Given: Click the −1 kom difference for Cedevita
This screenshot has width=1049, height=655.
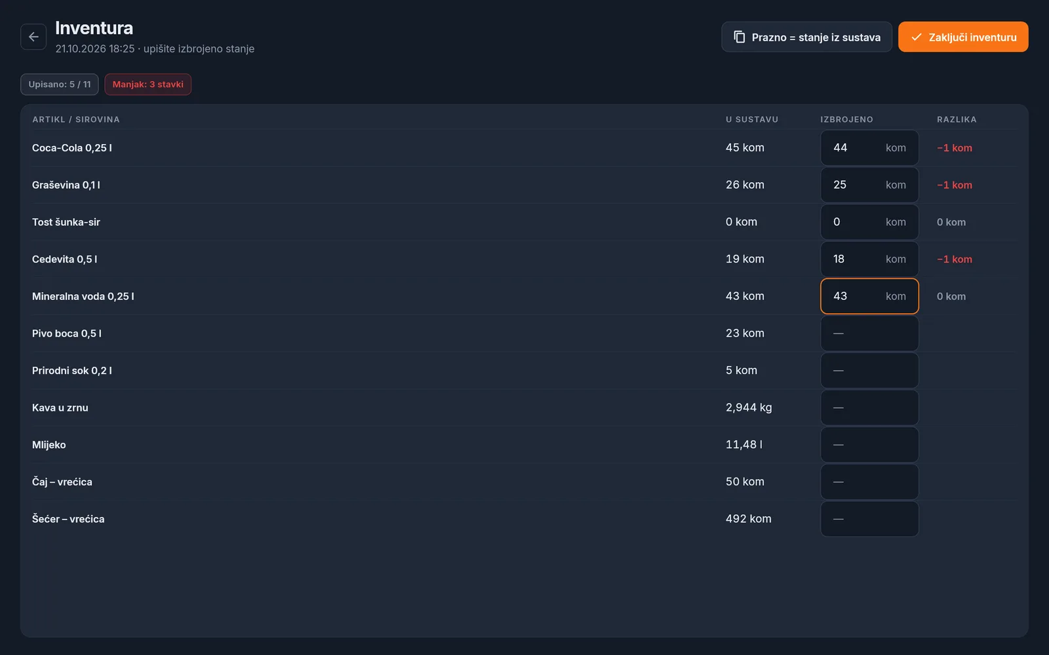Looking at the screenshot, I should 955,259.
